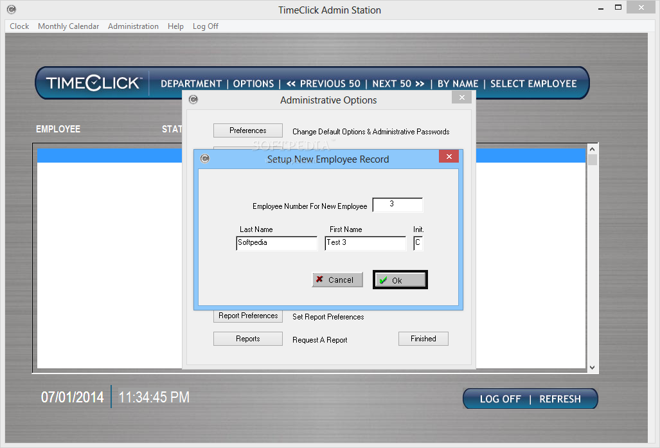Viewport: 660px width, 448px height.
Task: Click the First Name field containing Test 3
Action: (x=366, y=243)
